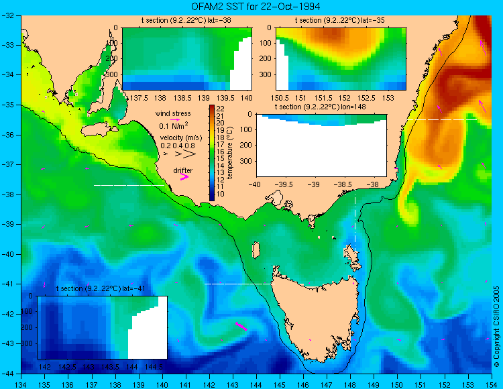Click the 'drifter' legend label
This screenshot has height=389, width=503.
[183, 170]
